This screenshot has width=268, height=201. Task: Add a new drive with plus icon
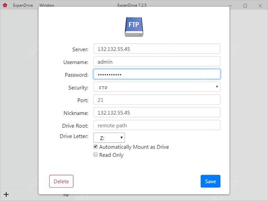(6, 194)
